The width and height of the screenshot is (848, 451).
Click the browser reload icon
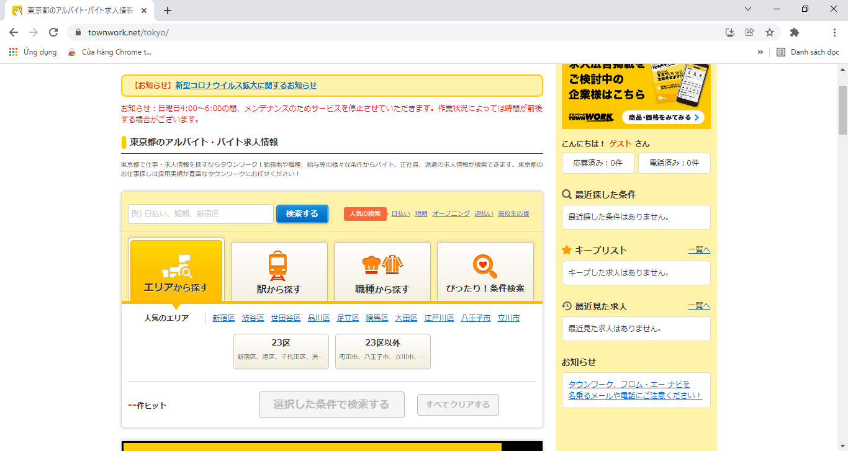(x=53, y=32)
